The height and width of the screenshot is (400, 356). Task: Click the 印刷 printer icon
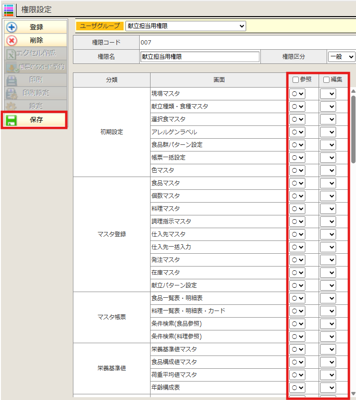point(12,80)
